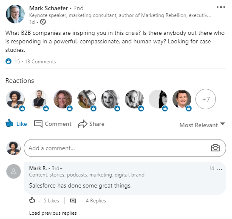The width and height of the screenshot is (232, 219).
Task: Click the Mark Schaefer headline text
Action: coord(120,15)
